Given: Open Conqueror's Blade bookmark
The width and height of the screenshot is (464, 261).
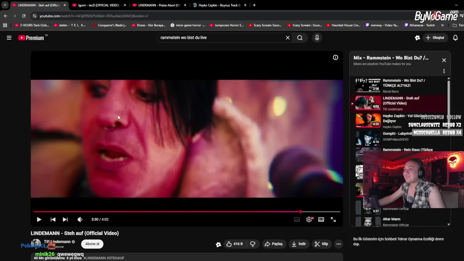Looking at the screenshot, I should (x=109, y=25).
